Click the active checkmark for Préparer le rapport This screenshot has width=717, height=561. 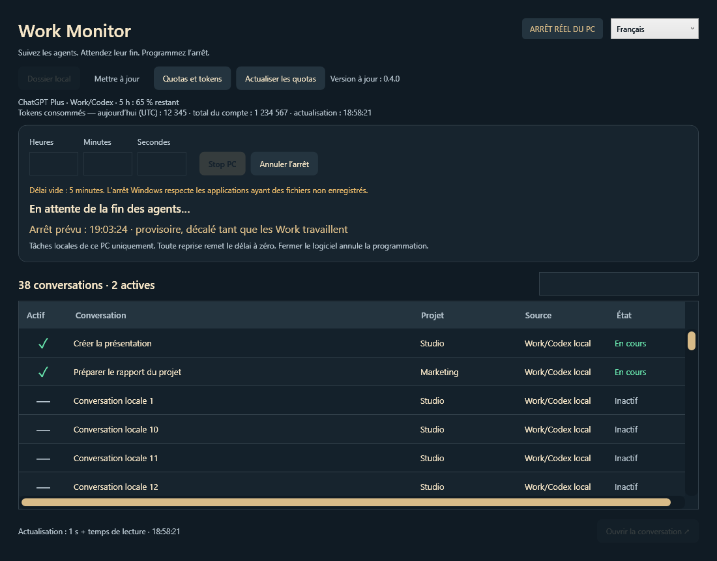pos(43,372)
